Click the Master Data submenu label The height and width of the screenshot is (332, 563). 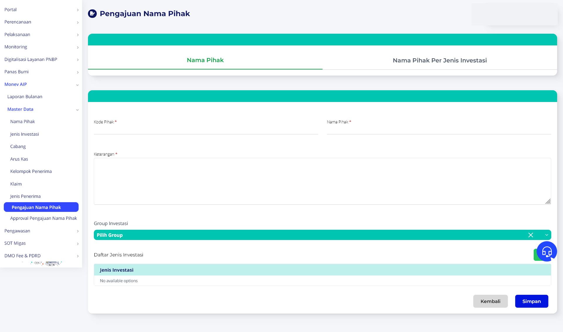pyautogui.click(x=20, y=109)
